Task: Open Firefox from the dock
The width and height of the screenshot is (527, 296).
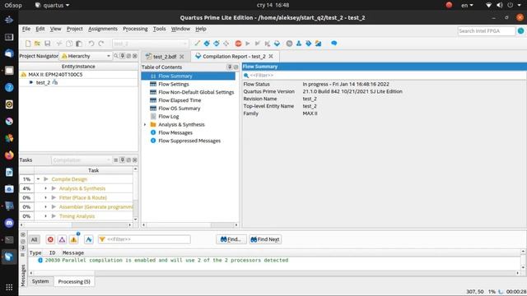Action: click(9, 155)
